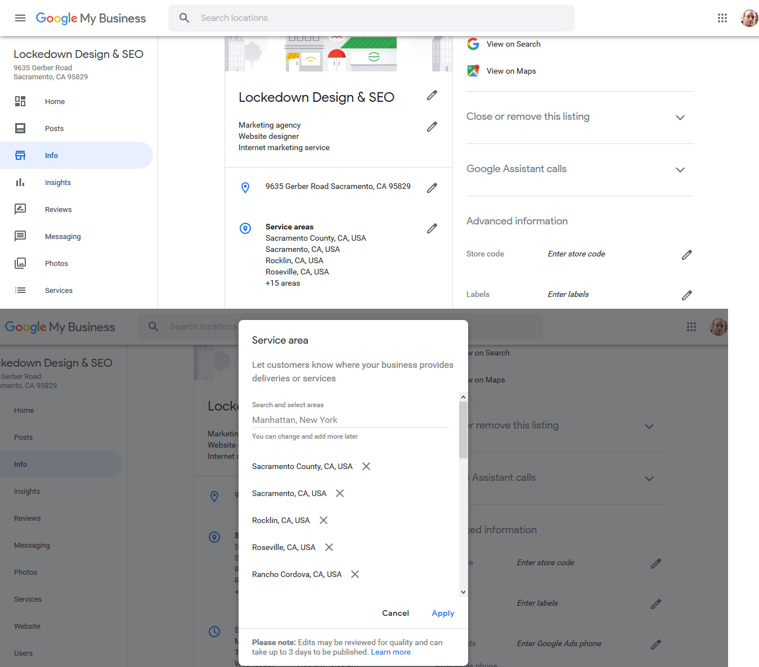Click Apply in Service area dialog
This screenshot has height=667, width=759.
tap(443, 613)
